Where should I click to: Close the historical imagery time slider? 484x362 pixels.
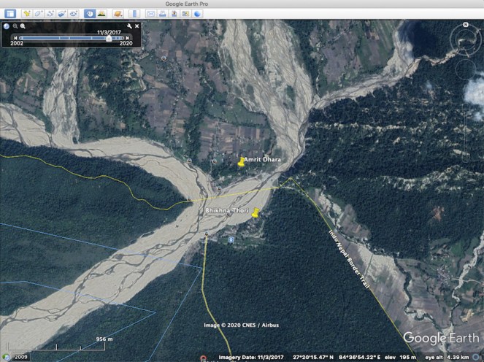point(137,26)
